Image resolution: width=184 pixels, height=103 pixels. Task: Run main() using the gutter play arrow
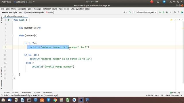[x=9, y=20]
